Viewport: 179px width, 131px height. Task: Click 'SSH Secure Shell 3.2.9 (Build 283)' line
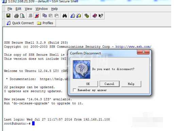36,42
